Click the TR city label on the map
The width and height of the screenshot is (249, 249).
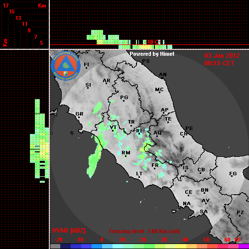point(131,122)
